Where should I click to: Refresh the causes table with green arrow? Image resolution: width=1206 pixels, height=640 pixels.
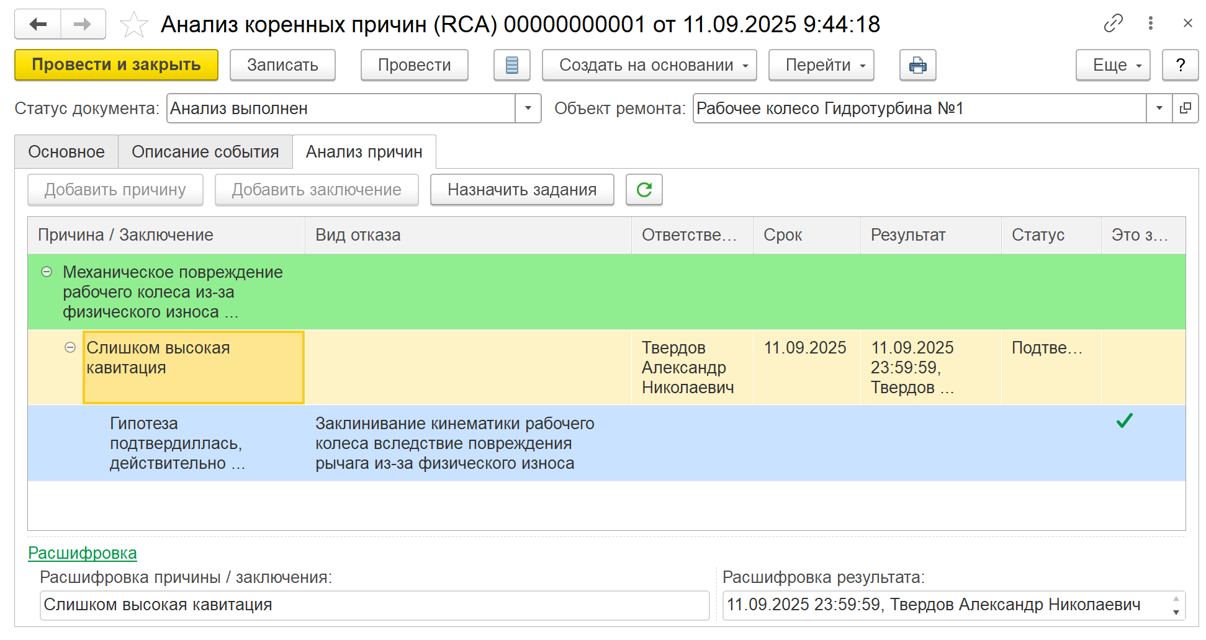pyautogui.click(x=644, y=190)
